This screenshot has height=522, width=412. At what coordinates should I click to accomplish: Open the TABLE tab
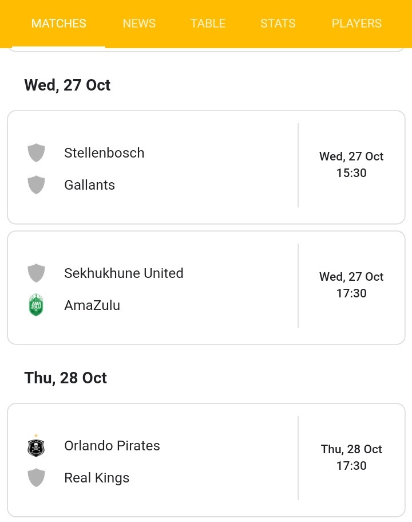[x=208, y=23]
